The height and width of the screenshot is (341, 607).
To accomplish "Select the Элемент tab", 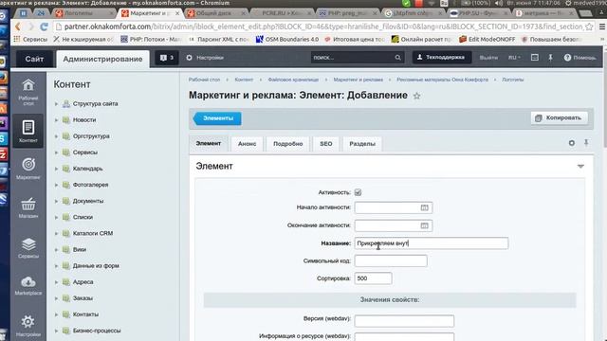I will coord(209,143).
